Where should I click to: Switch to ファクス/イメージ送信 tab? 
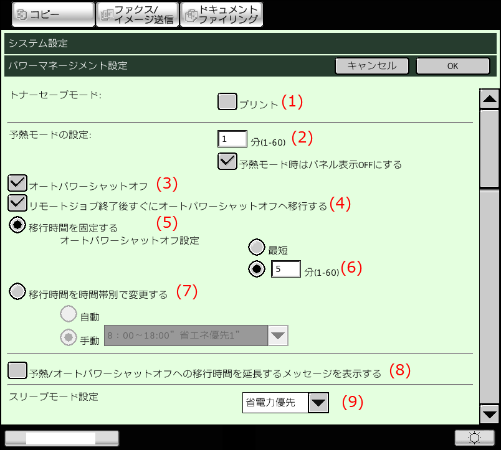coord(136,14)
